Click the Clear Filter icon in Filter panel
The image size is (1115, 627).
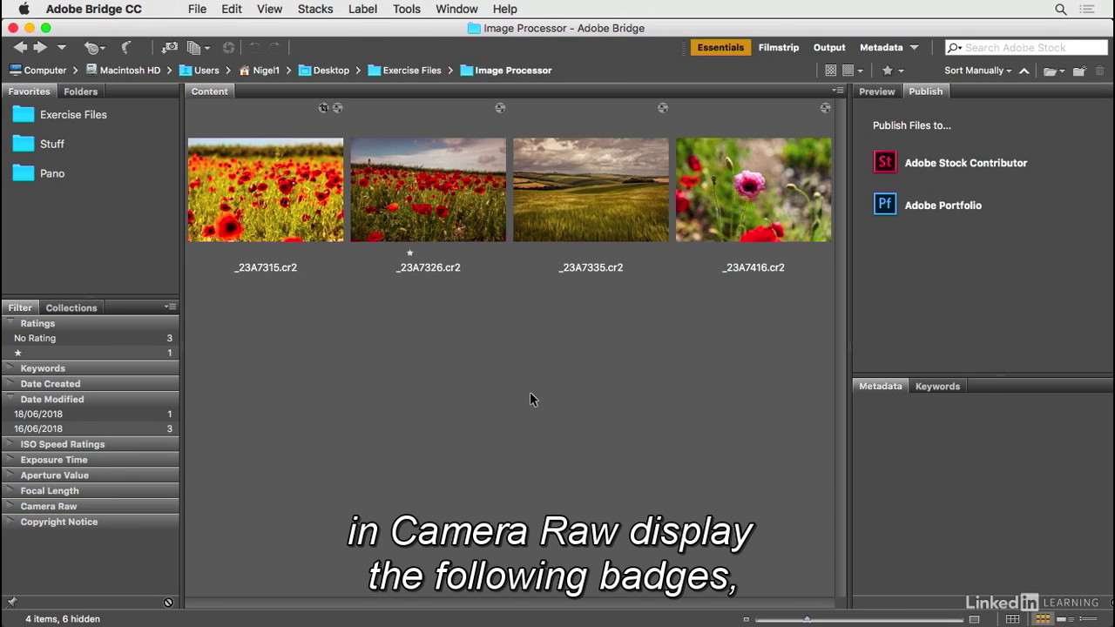coord(168,603)
